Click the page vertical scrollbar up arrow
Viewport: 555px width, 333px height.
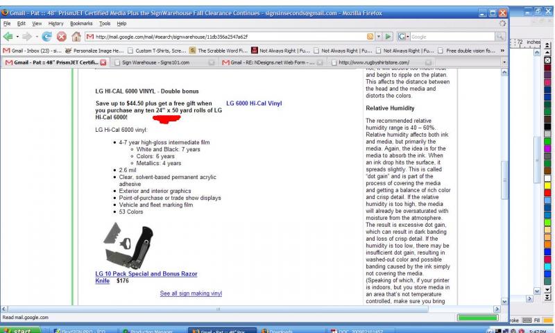point(504,72)
